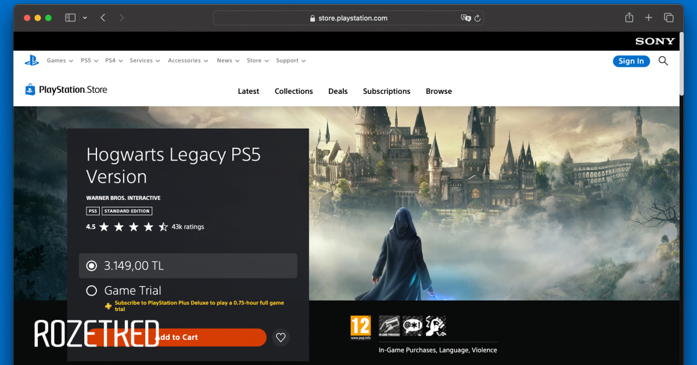Open a new tab with plus icon
The width and height of the screenshot is (697, 365).
click(x=649, y=18)
